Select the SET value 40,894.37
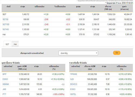The image size is (135, 97). [x=128, y=14]
